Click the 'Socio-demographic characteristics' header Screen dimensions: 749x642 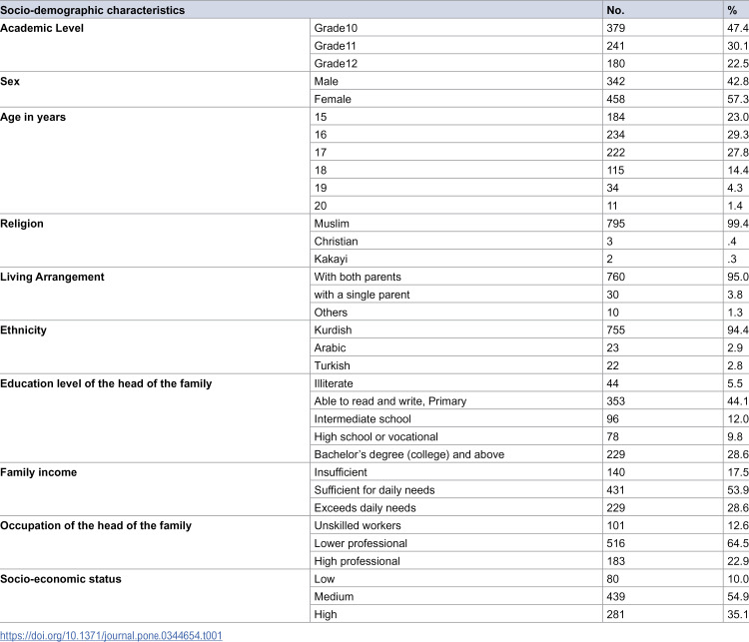point(92,10)
